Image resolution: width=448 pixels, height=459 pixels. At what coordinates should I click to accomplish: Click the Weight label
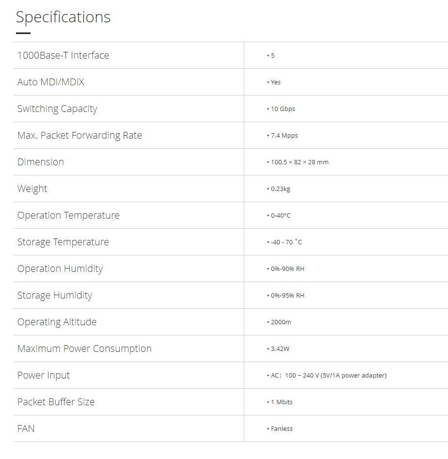(x=32, y=189)
